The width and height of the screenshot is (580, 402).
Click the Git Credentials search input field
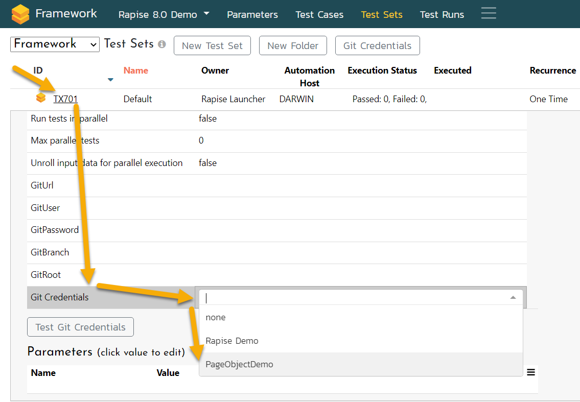[353, 297]
